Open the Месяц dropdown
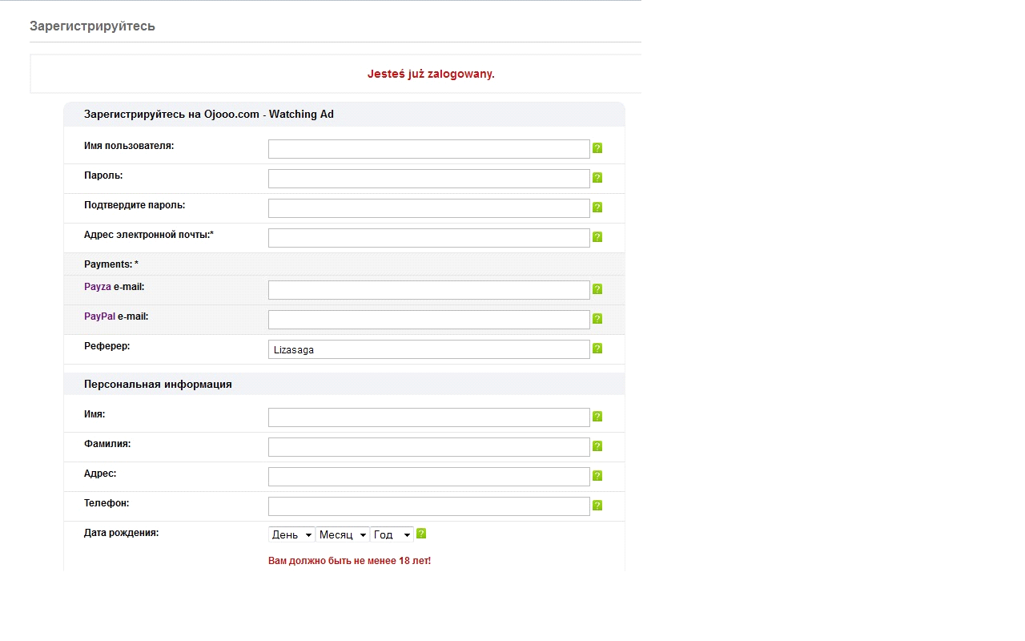 [x=343, y=534]
